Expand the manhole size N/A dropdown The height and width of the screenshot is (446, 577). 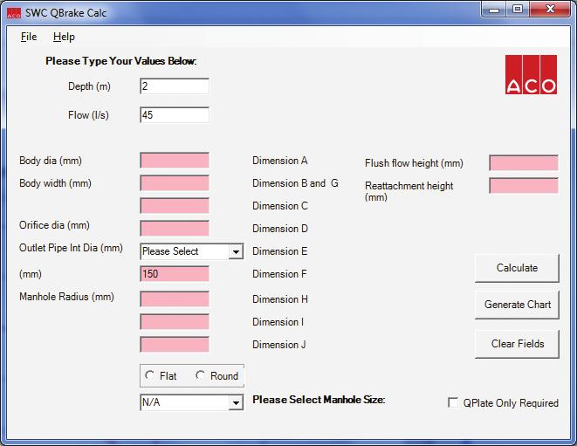(x=236, y=402)
